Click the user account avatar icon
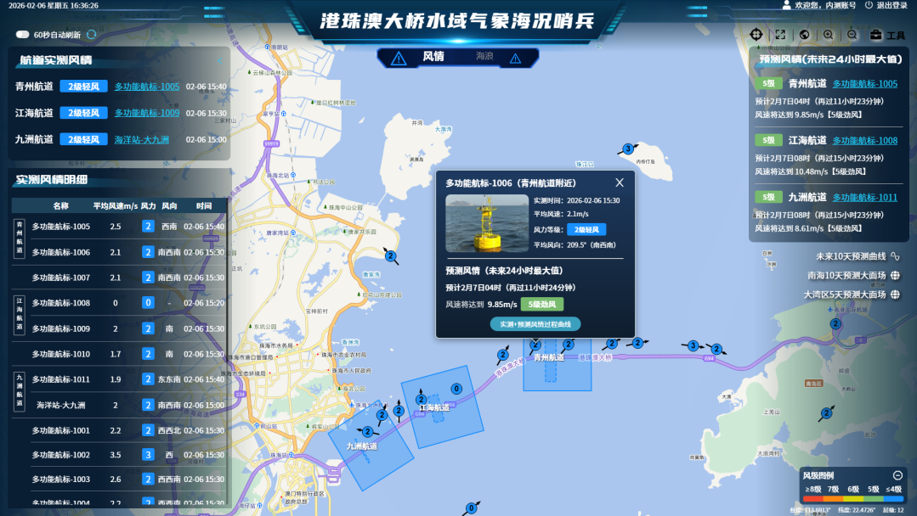Image resolution: width=917 pixels, height=516 pixels. click(x=786, y=5)
